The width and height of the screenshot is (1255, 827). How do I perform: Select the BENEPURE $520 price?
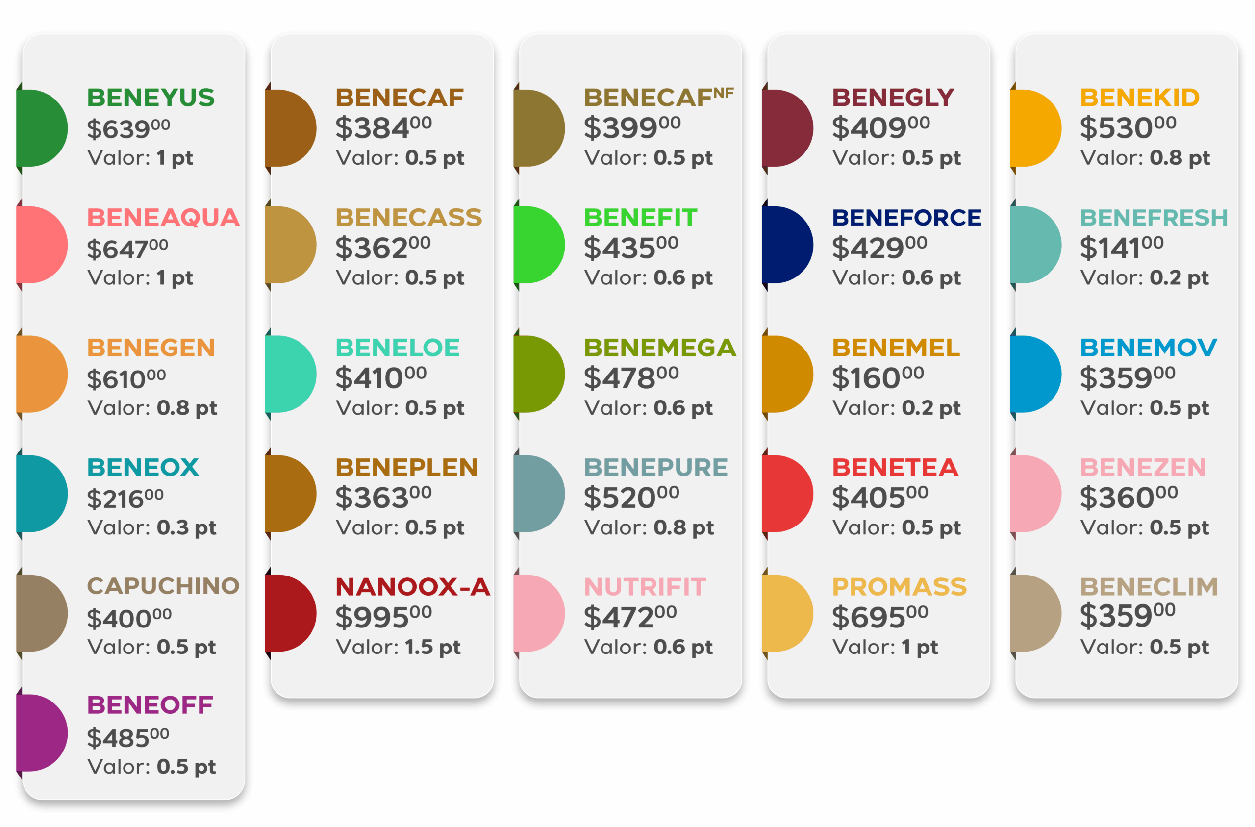632,498
